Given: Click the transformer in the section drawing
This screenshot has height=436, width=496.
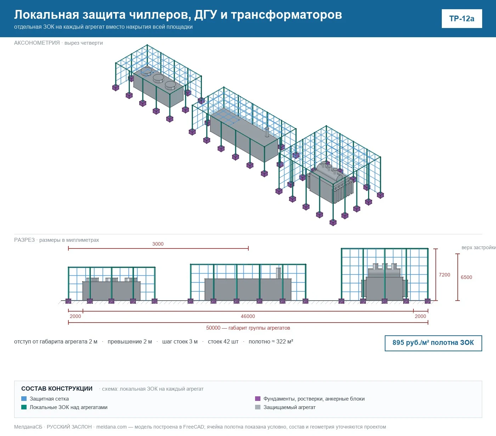Looking at the screenshot, I should coord(384,283).
